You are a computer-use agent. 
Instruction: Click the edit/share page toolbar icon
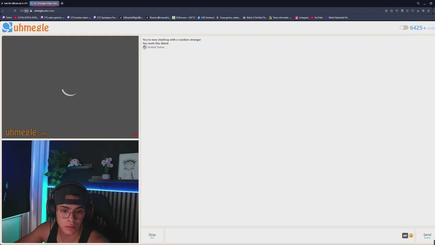point(386,11)
